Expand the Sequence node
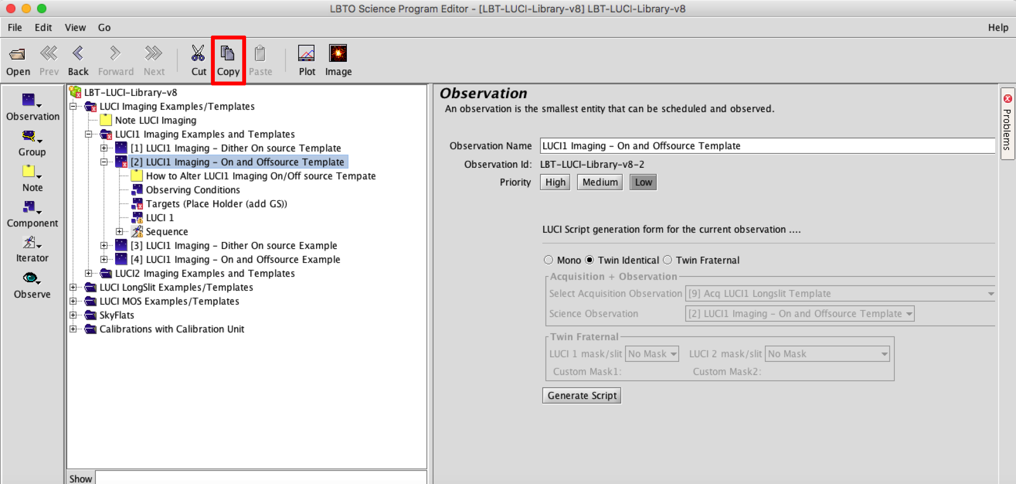Image resolution: width=1016 pixels, height=484 pixels. (x=120, y=231)
